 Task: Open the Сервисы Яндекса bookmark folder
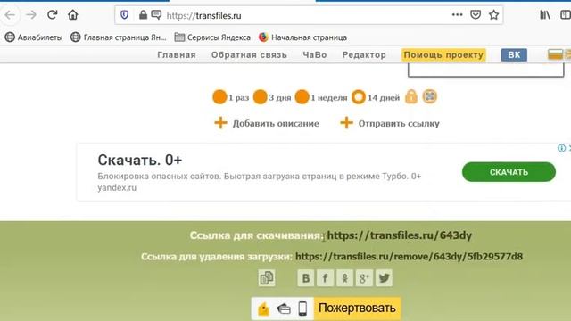click(212, 37)
